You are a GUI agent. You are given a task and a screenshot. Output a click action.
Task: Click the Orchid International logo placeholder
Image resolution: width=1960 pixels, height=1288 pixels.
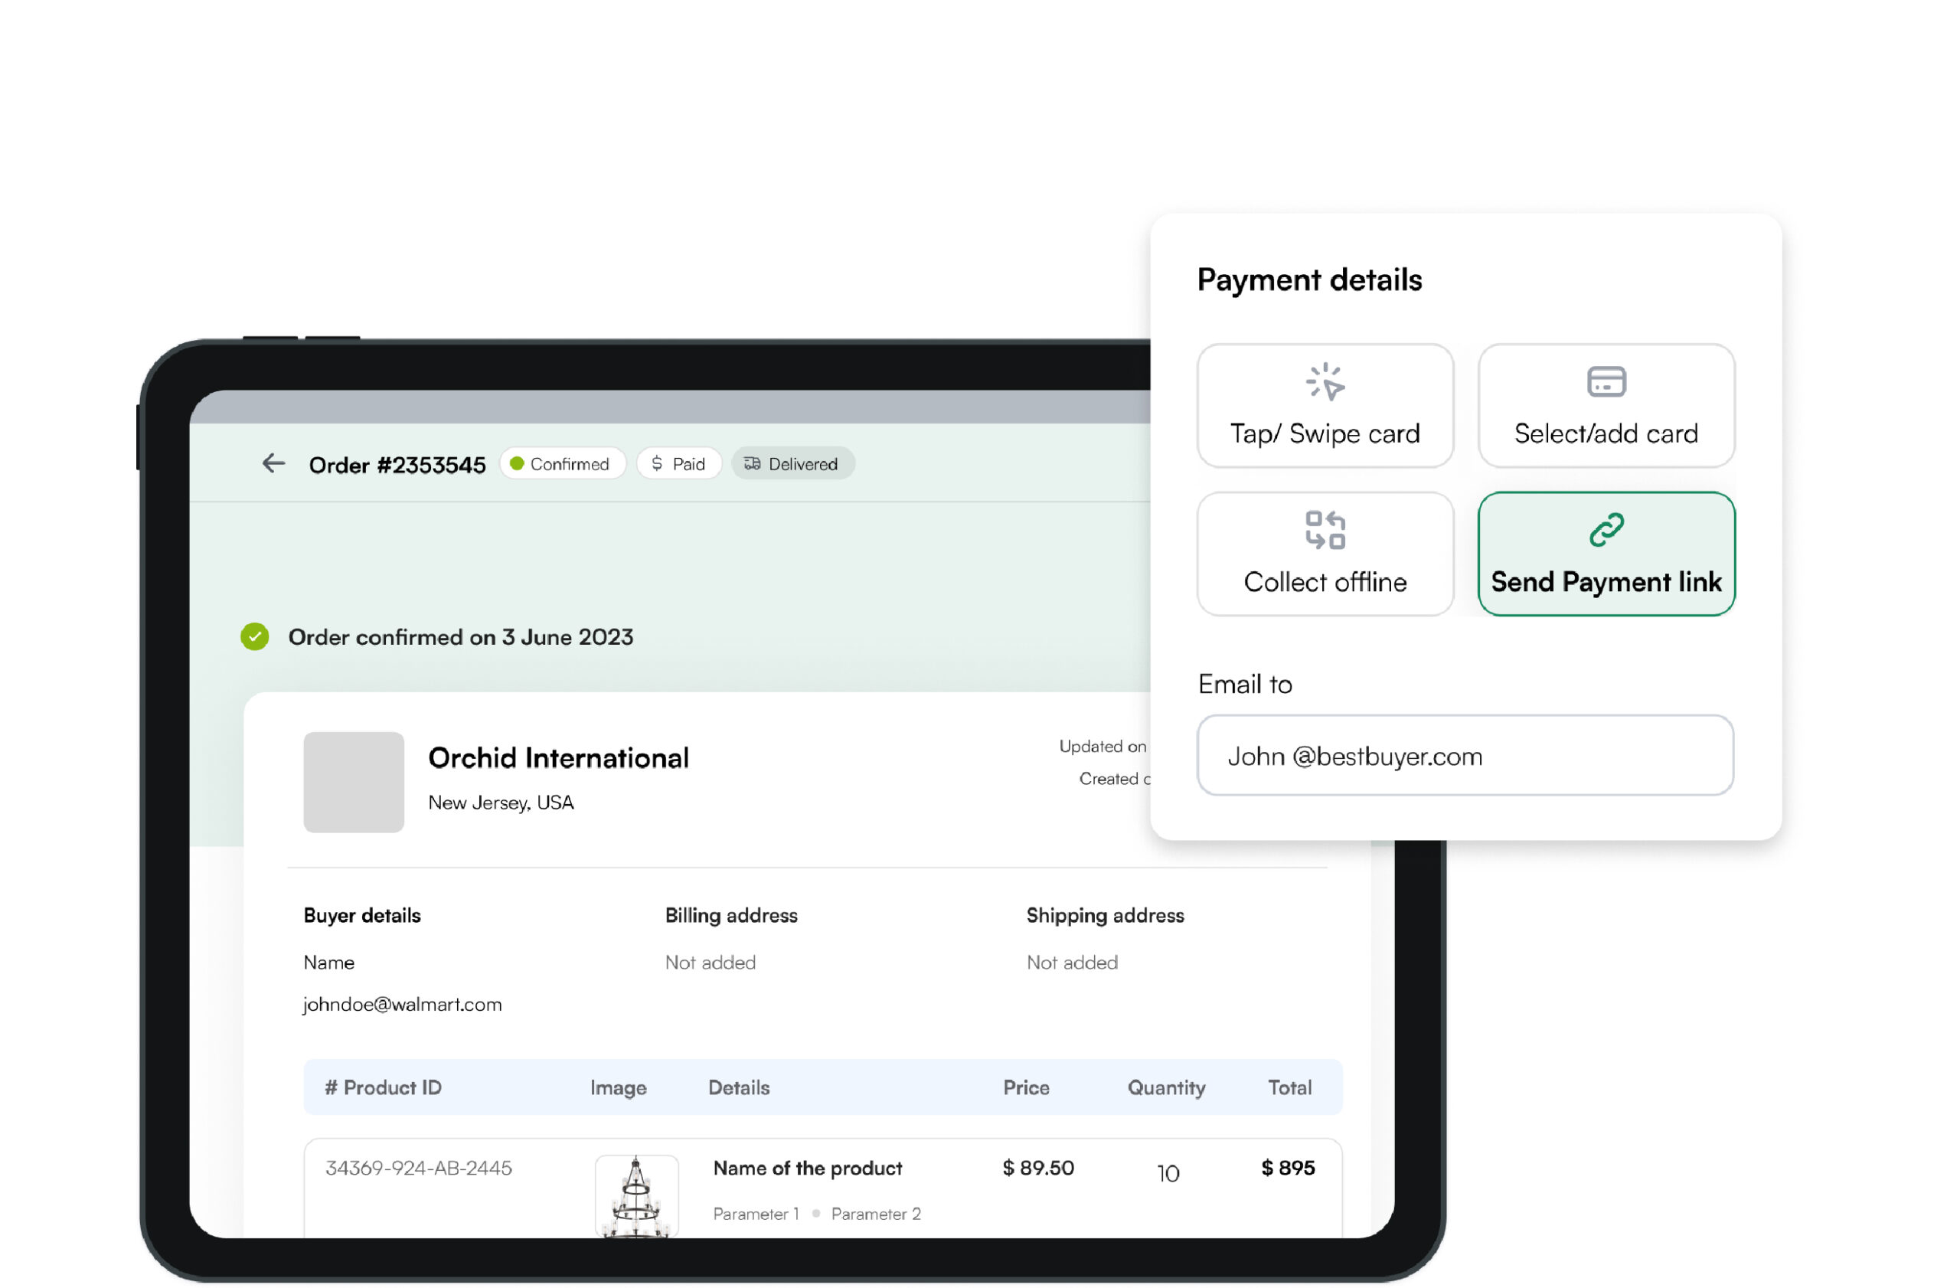[353, 782]
